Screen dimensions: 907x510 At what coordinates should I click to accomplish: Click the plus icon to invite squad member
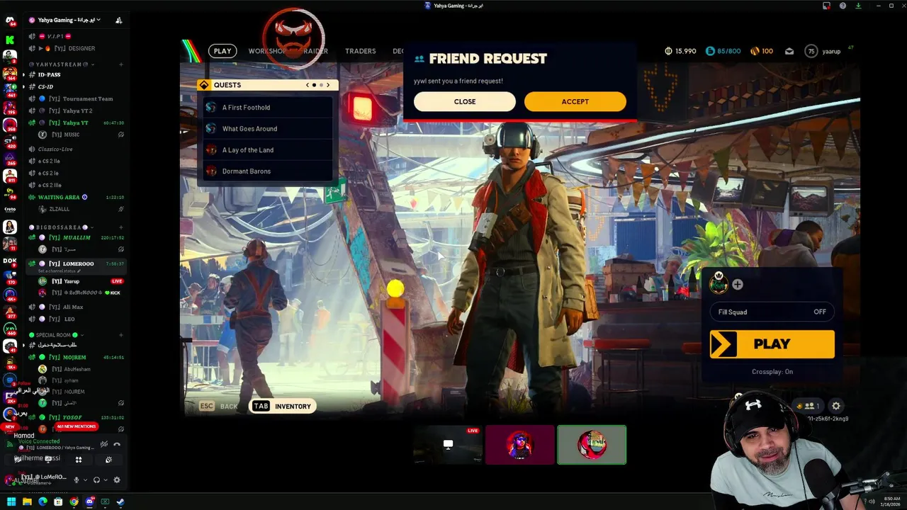pyautogui.click(x=738, y=285)
